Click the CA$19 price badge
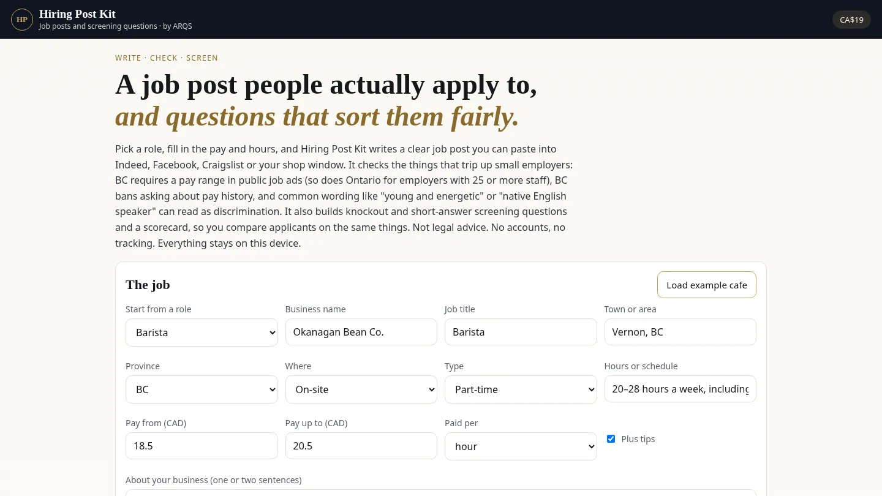The height and width of the screenshot is (496, 882). [851, 20]
